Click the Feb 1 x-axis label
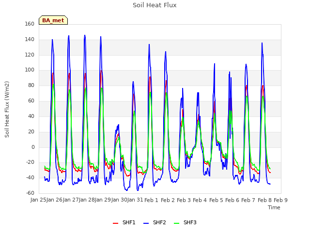 click(152, 200)
